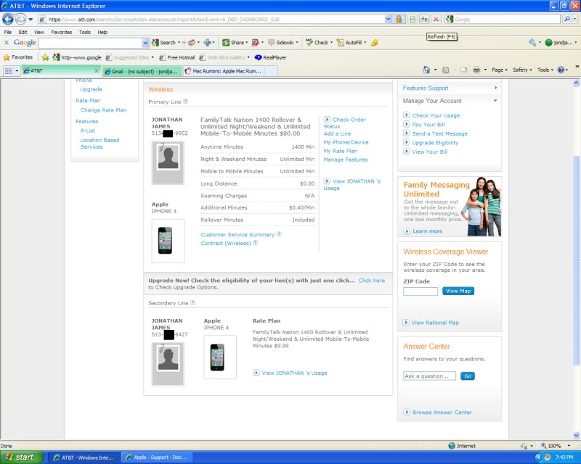Image resolution: width=581 pixels, height=464 pixels.
Task: Click the browser Forward button
Action: coord(21,19)
